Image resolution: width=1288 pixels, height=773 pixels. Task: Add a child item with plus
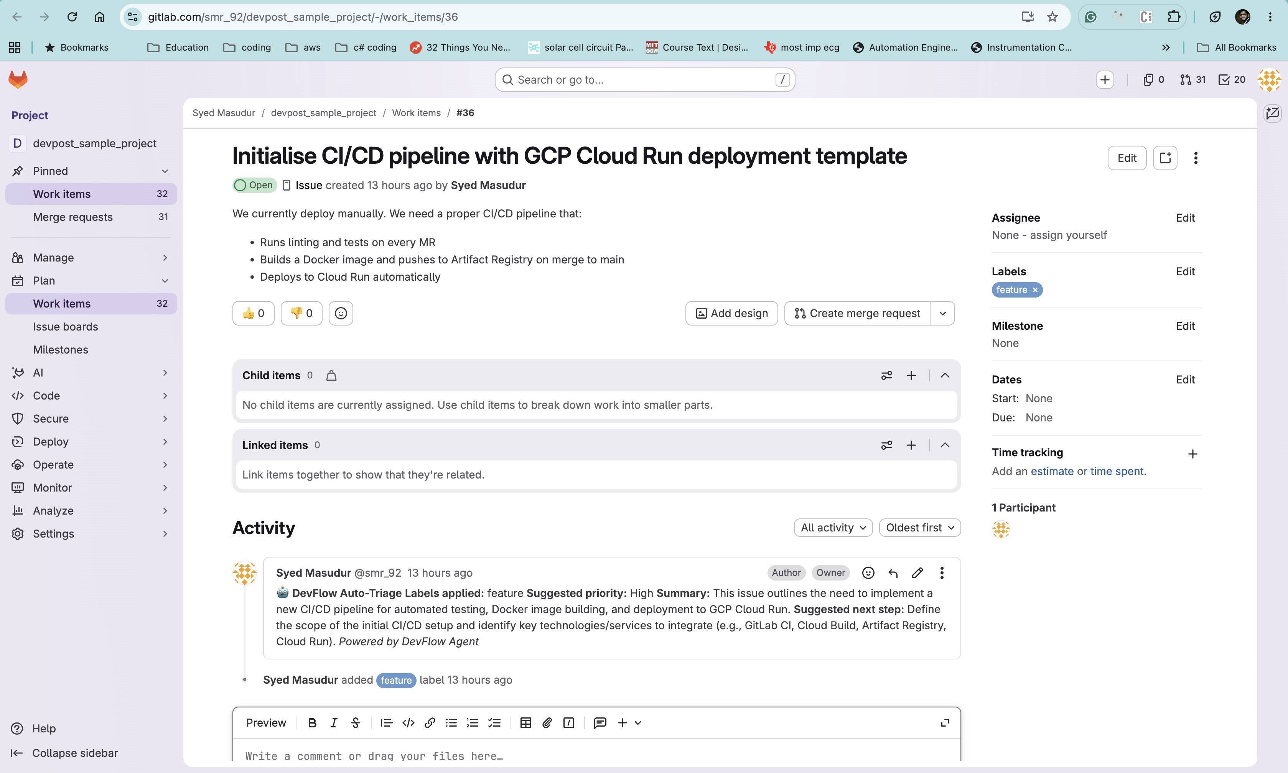[911, 375]
